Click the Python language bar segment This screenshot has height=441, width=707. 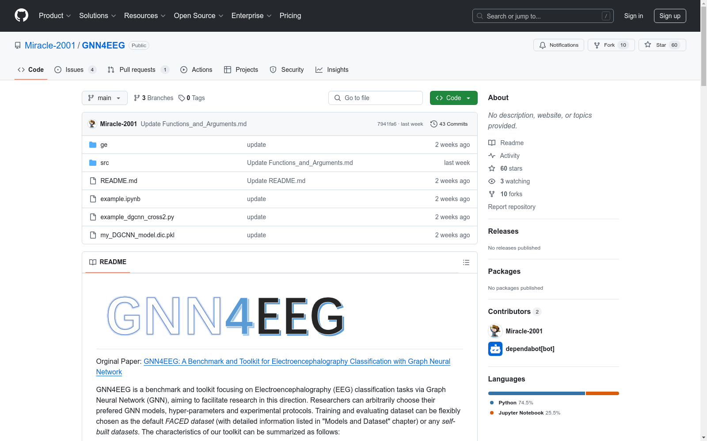[x=536, y=393]
